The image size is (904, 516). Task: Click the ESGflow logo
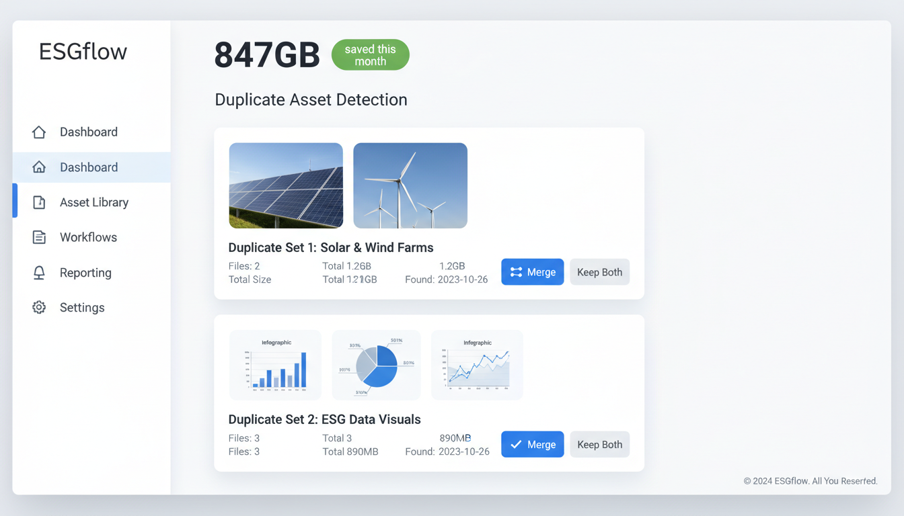82,51
